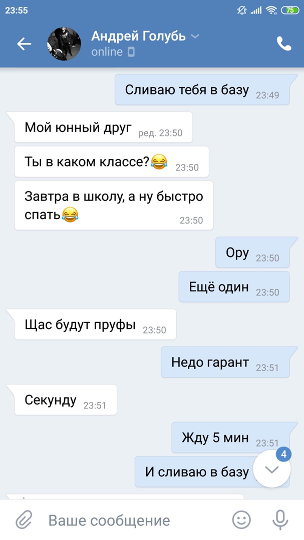This screenshot has height=540, width=304.
Task: Open the battery status indicator
Action: tap(290, 10)
